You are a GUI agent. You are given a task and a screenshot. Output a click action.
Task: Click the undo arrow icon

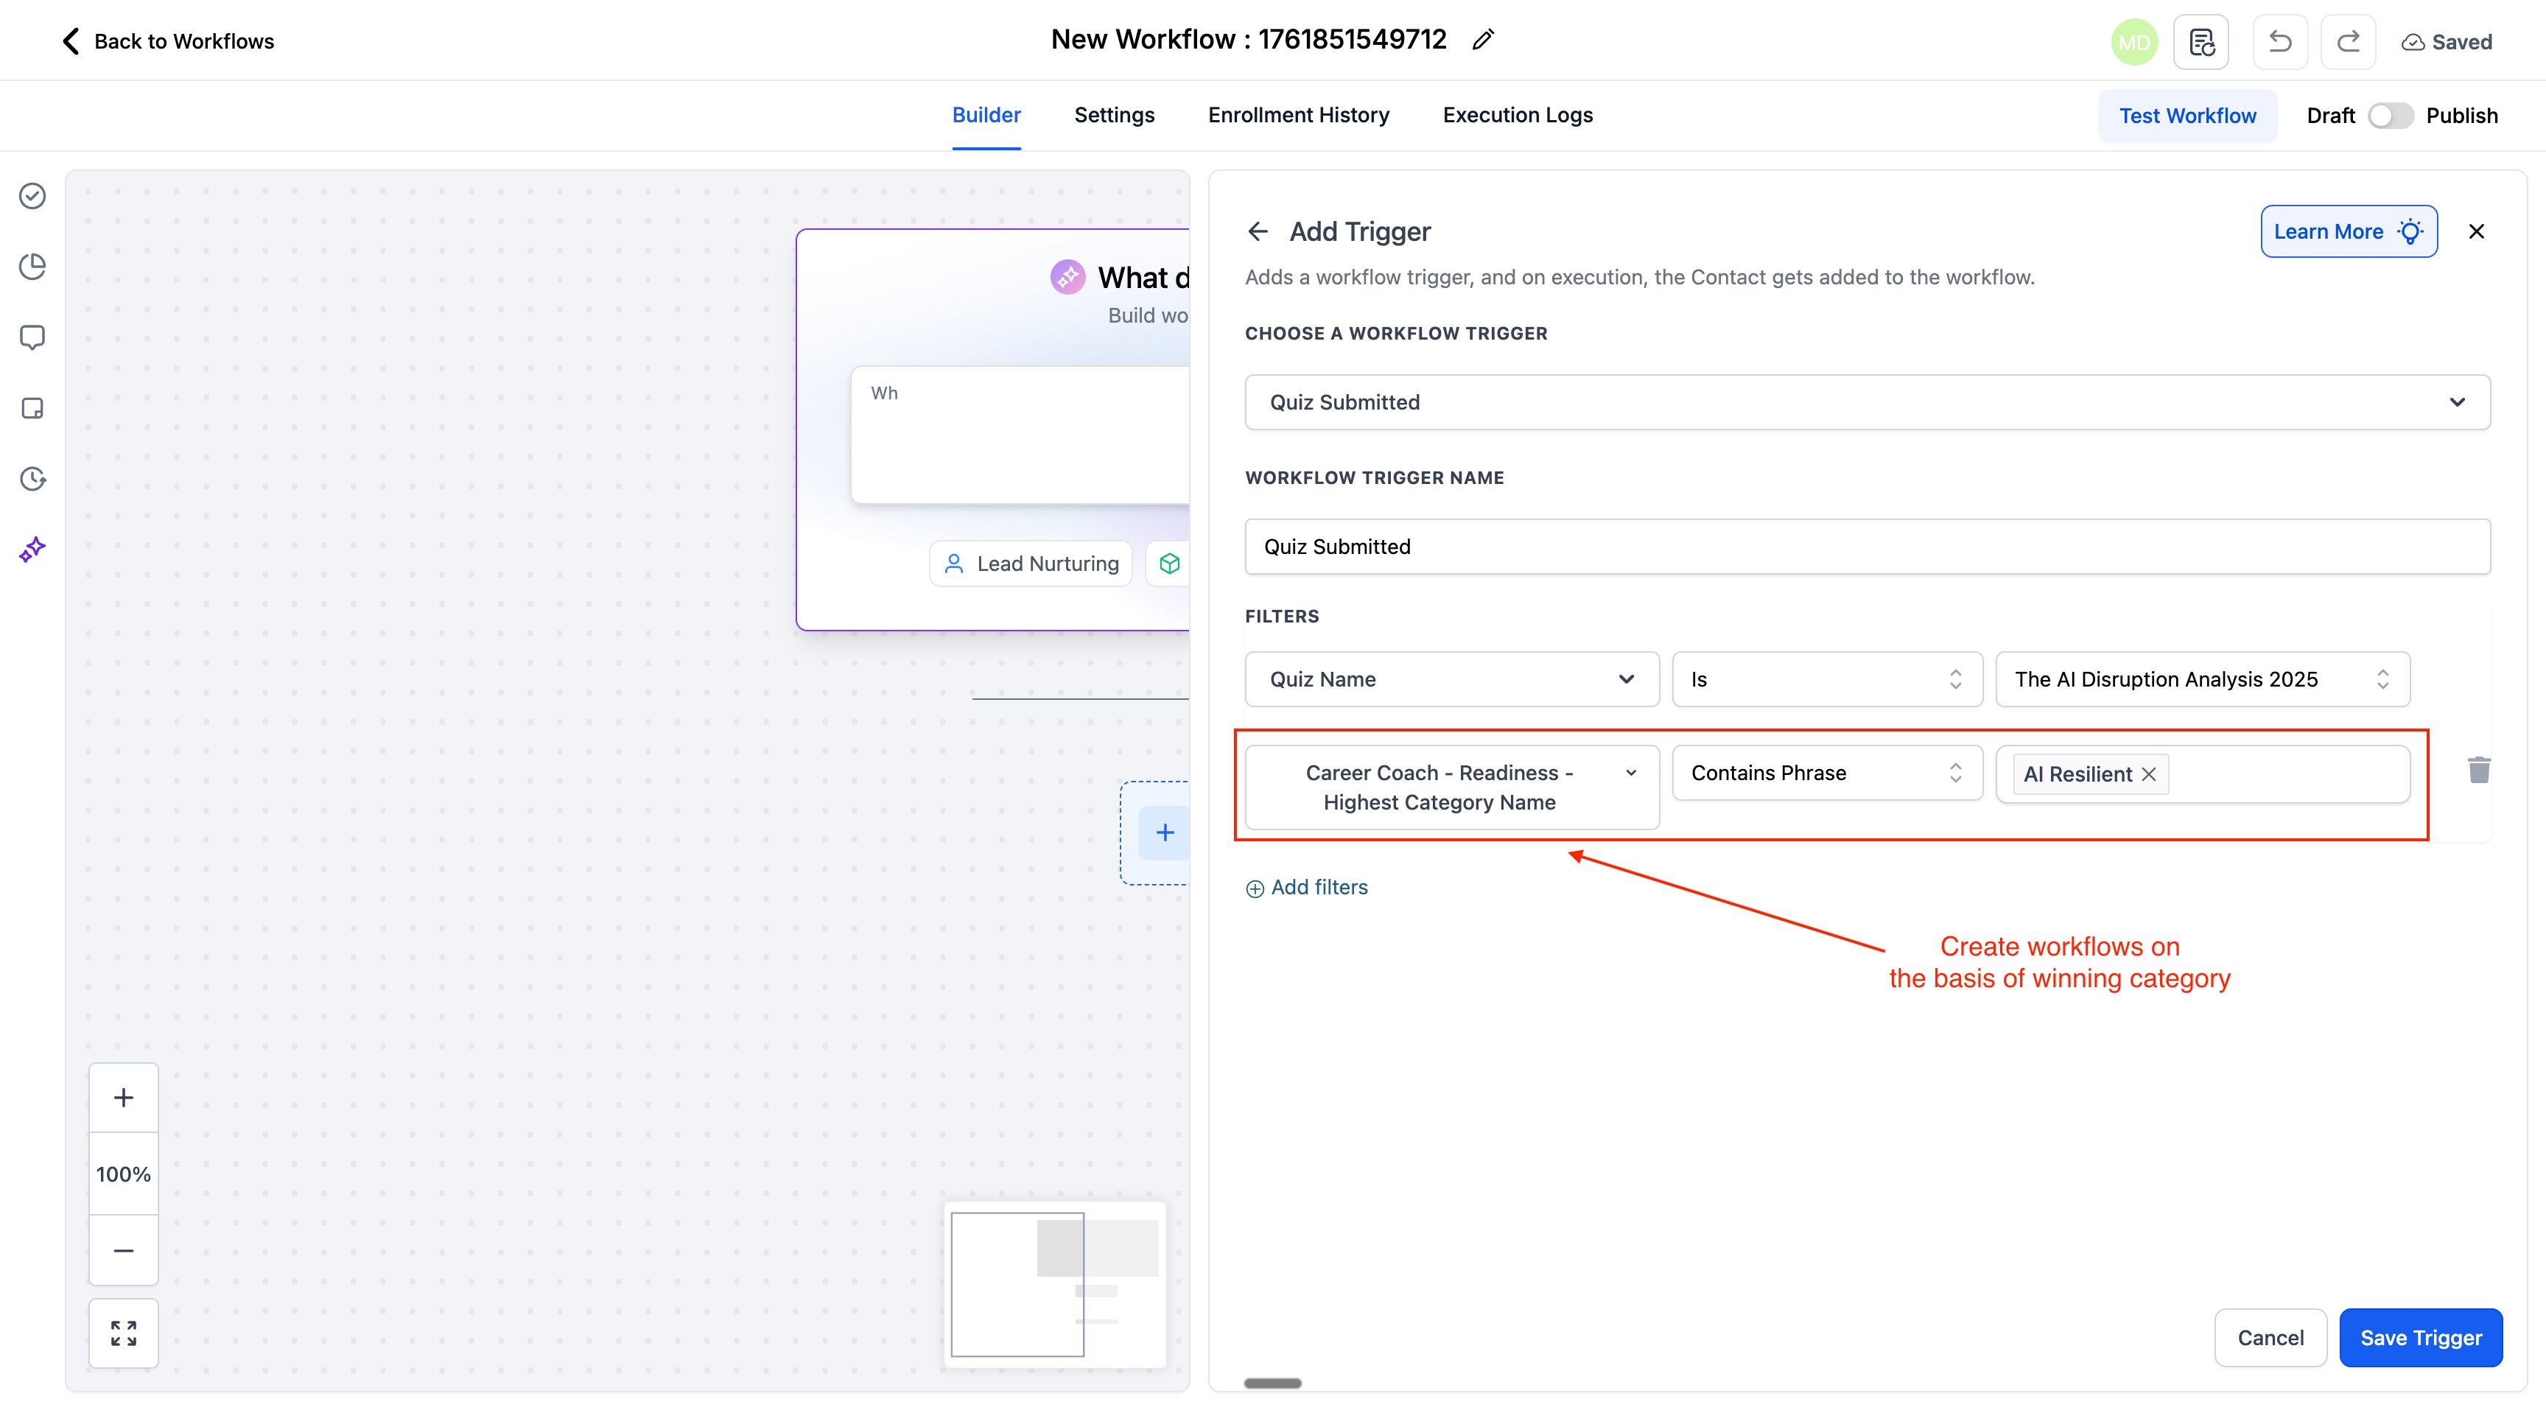tap(2279, 41)
